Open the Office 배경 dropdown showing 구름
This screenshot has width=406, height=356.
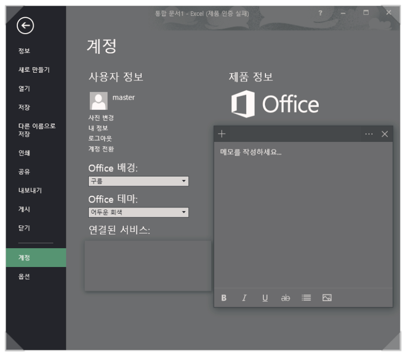(139, 181)
